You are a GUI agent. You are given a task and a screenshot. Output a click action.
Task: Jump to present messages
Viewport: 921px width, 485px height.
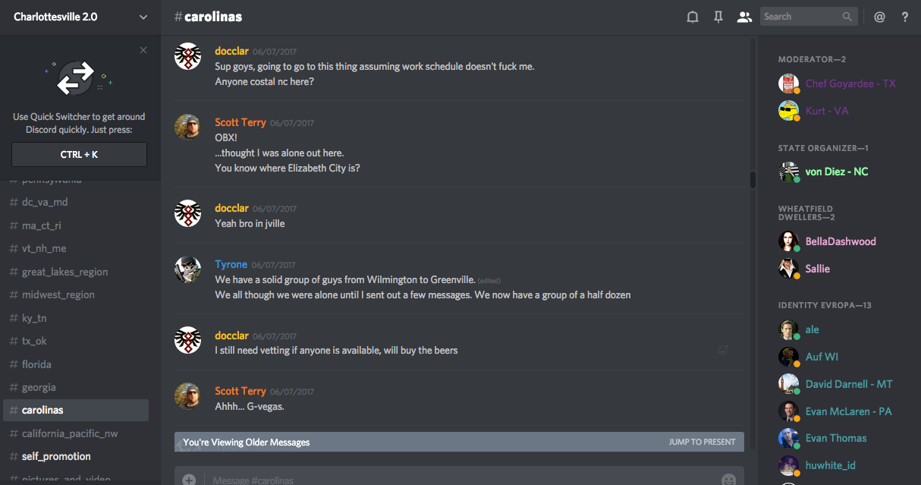(x=702, y=442)
